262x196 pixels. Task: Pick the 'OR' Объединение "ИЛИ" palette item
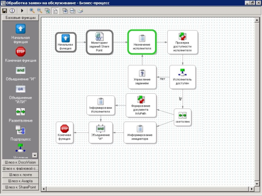(x=21, y=89)
